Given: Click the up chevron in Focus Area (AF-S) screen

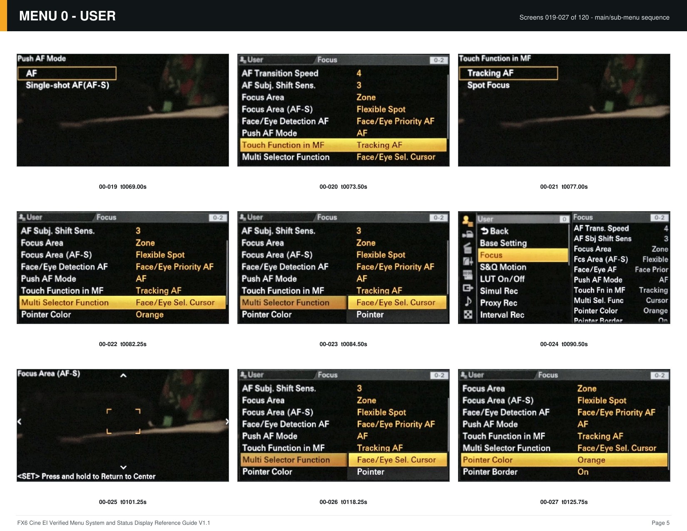Looking at the screenshot, I should (123, 376).
